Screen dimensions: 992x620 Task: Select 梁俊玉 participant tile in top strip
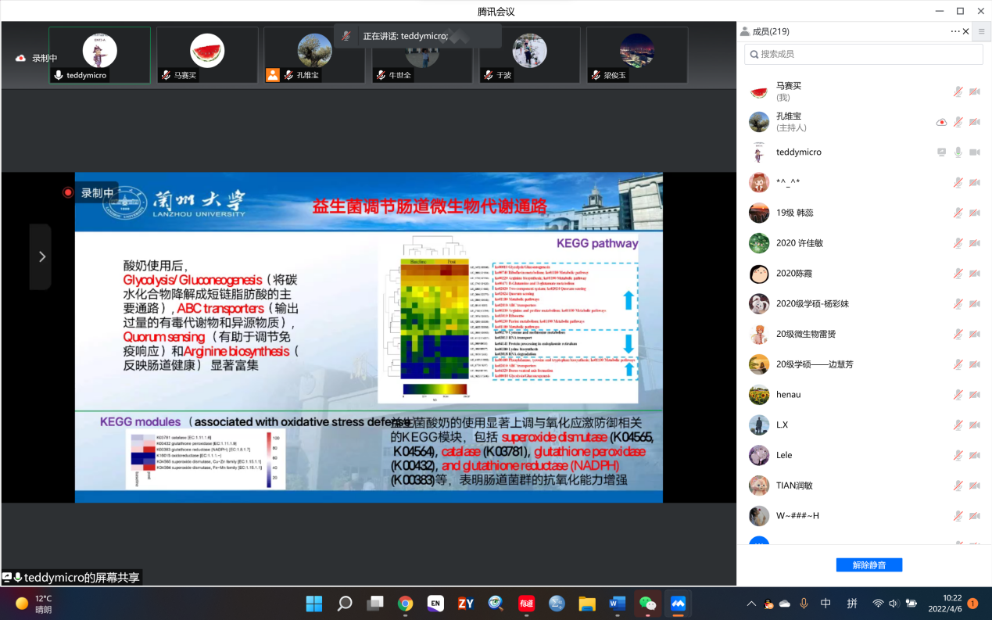coord(636,55)
